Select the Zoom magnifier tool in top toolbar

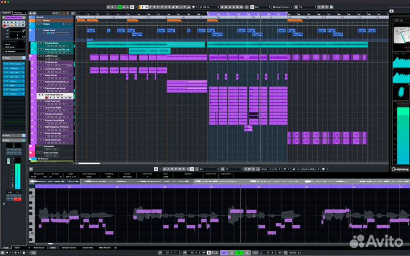pyautogui.click(x=170, y=7)
